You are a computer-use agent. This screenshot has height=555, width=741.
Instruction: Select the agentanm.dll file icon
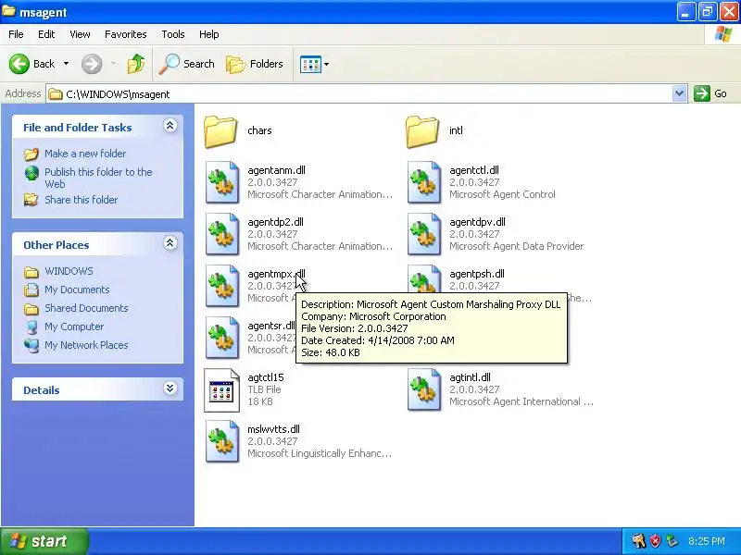(x=221, y=182)
